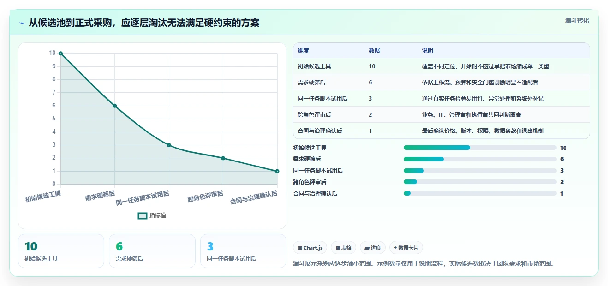608x286 pixels.
Task: Click the 维度 column header
Action: pyautogui.click(x=303, y=51)
